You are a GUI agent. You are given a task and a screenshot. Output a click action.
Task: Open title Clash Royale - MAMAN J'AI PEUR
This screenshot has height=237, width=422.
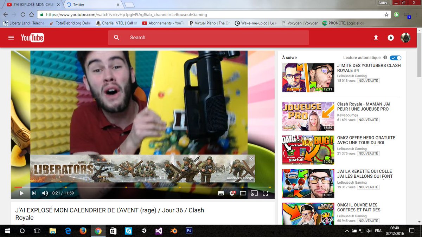pos(364,107)
